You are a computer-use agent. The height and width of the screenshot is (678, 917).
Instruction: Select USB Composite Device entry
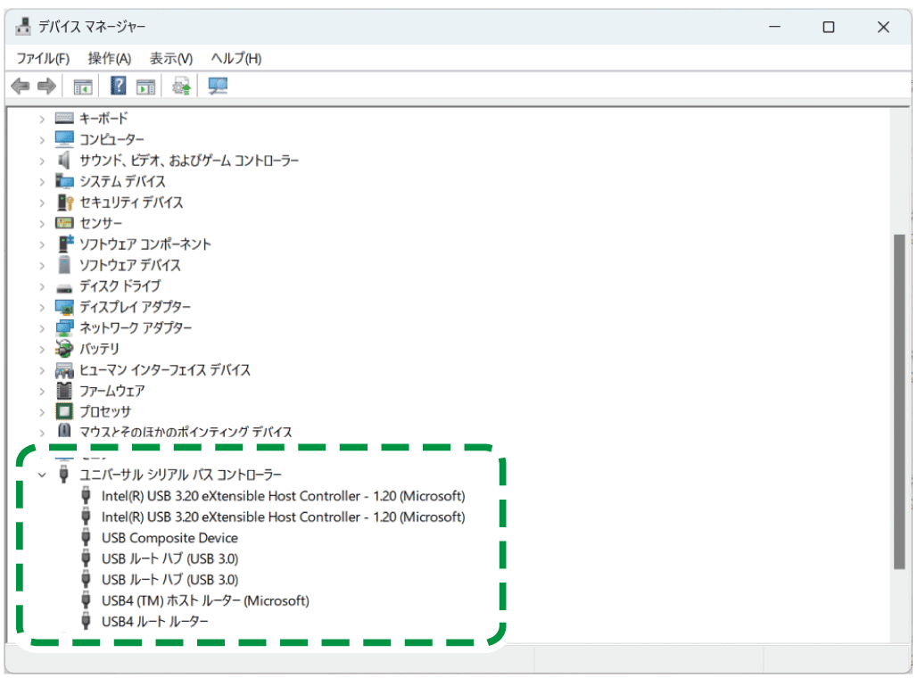[169, 538]
